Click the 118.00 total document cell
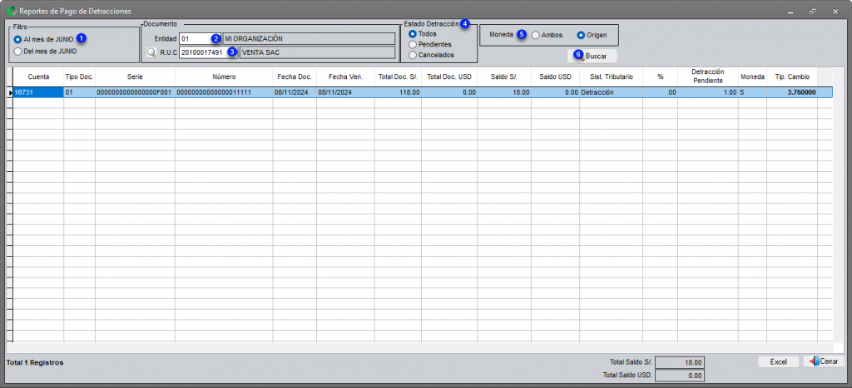852x388 pixels. tap(398, 93)
